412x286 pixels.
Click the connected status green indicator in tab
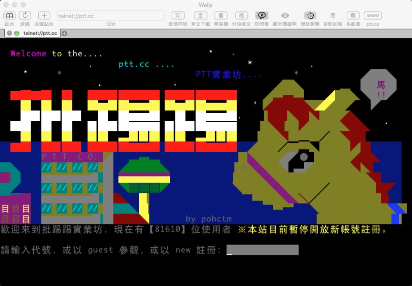click(x=17, y=33)
